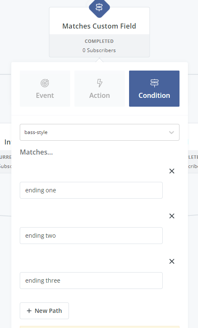Image resolution: width=198 pixels, height=328 pixels.
Task: Select the Matches Custom Field node title
Action: [99, 26]
